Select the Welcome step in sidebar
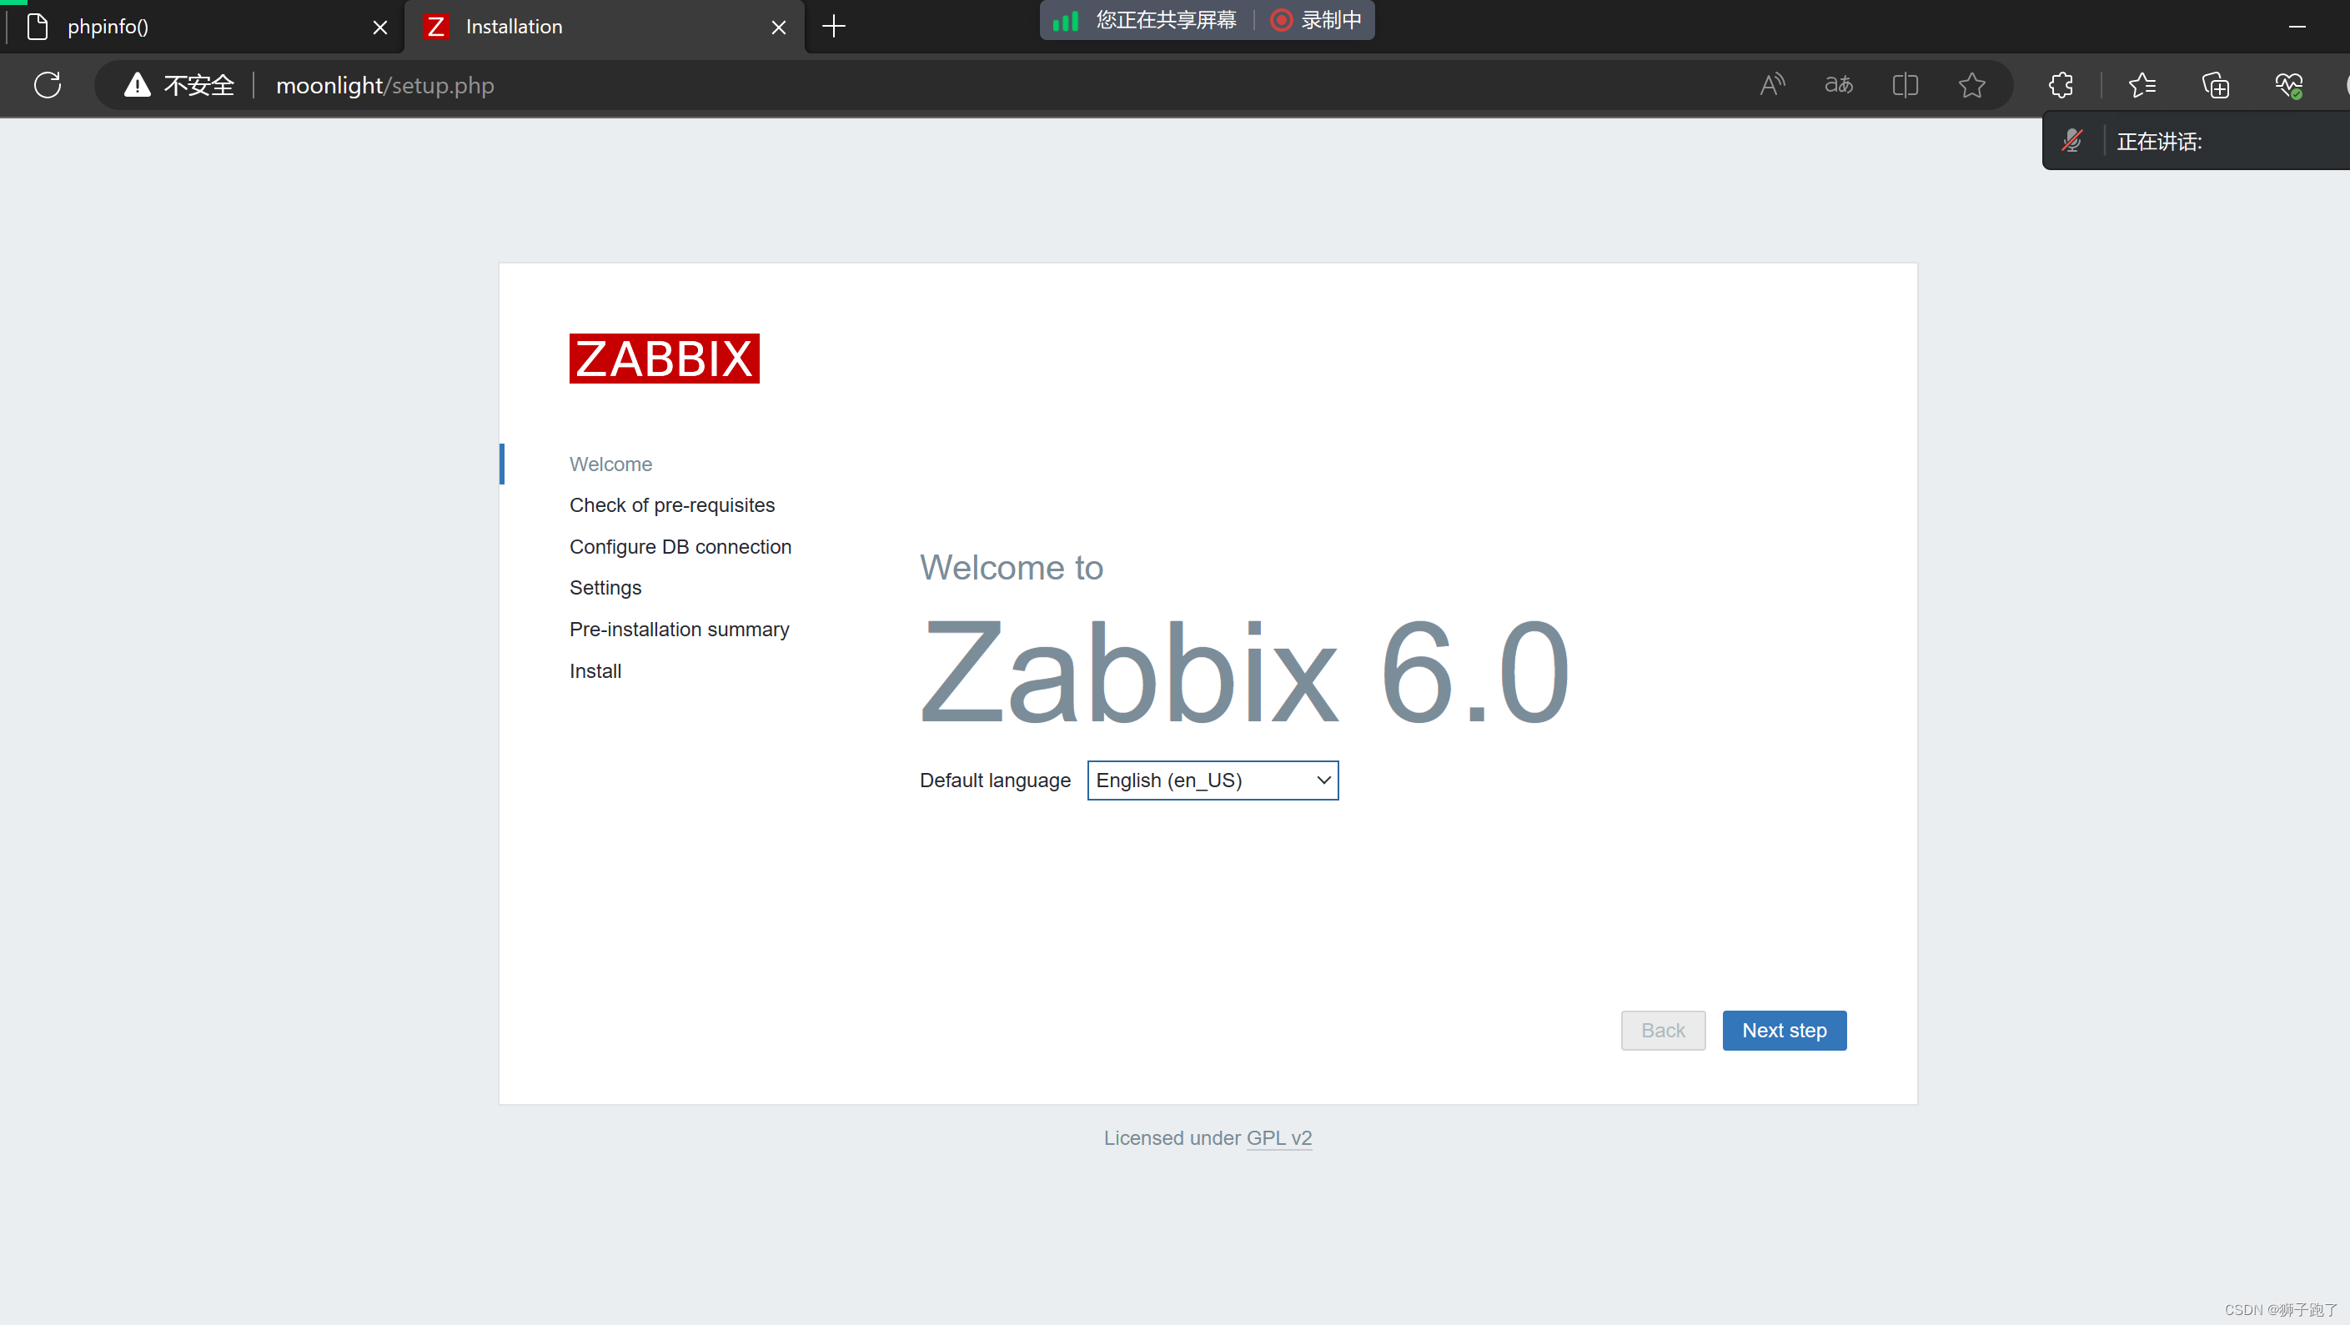The image size is (2350, 1325). coord(610,464)
